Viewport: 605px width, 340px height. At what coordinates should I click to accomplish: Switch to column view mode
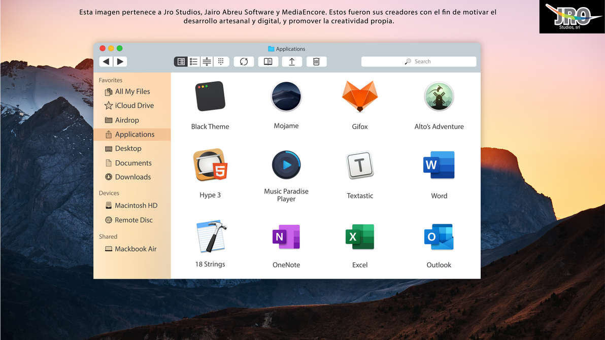207,61
